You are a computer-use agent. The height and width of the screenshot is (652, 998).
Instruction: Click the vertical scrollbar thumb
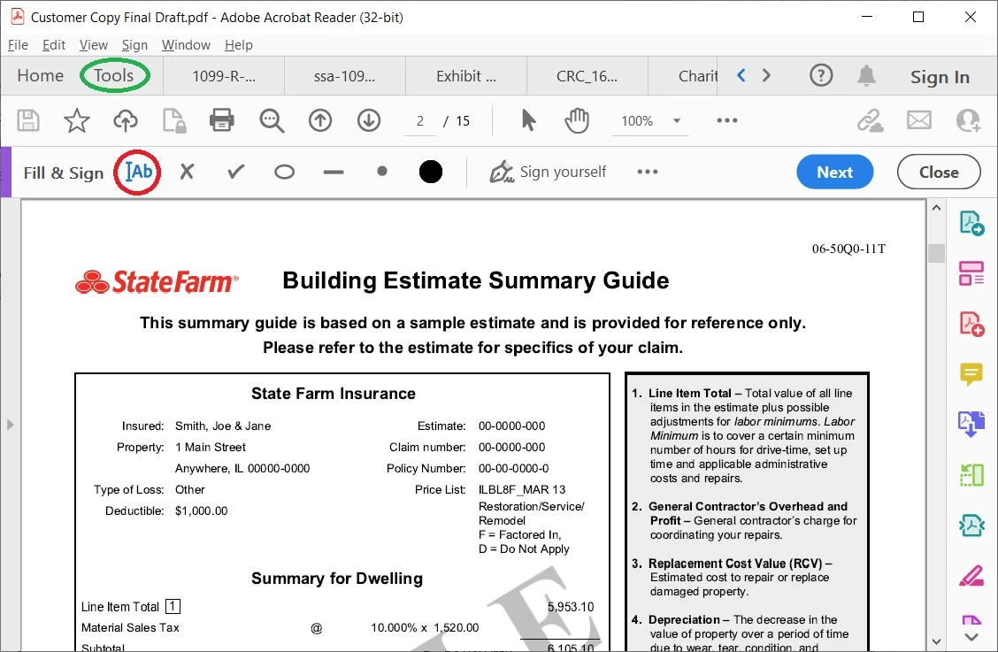tap(936, 253)
